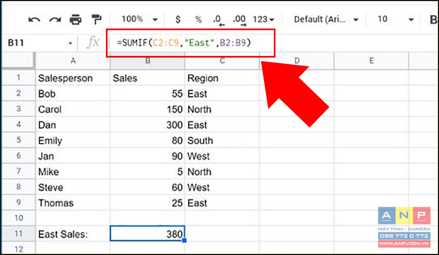
Task: Select row 10 header
Action: pos(19,218)
